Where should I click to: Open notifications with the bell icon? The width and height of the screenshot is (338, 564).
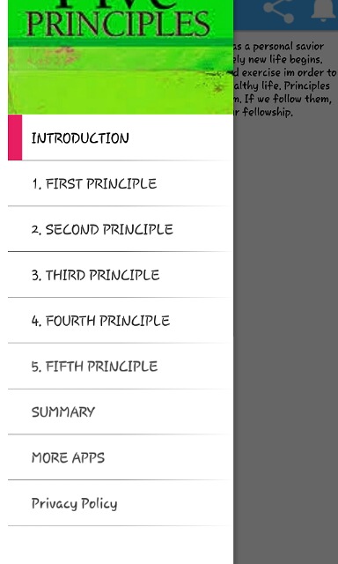323,10
